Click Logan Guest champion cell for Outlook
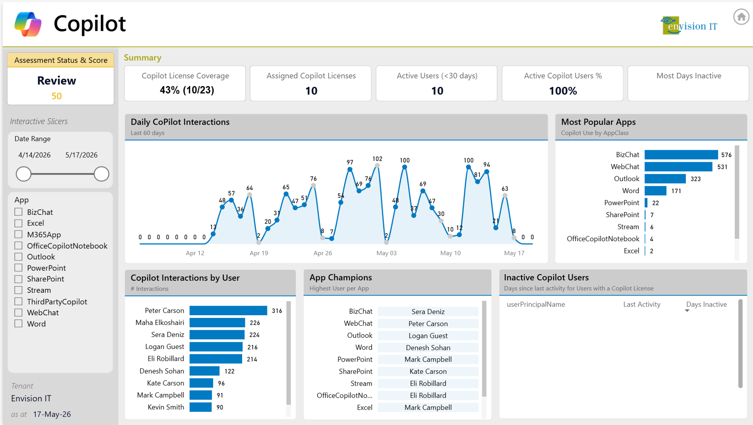753x425 pixels. click(428, 336)
